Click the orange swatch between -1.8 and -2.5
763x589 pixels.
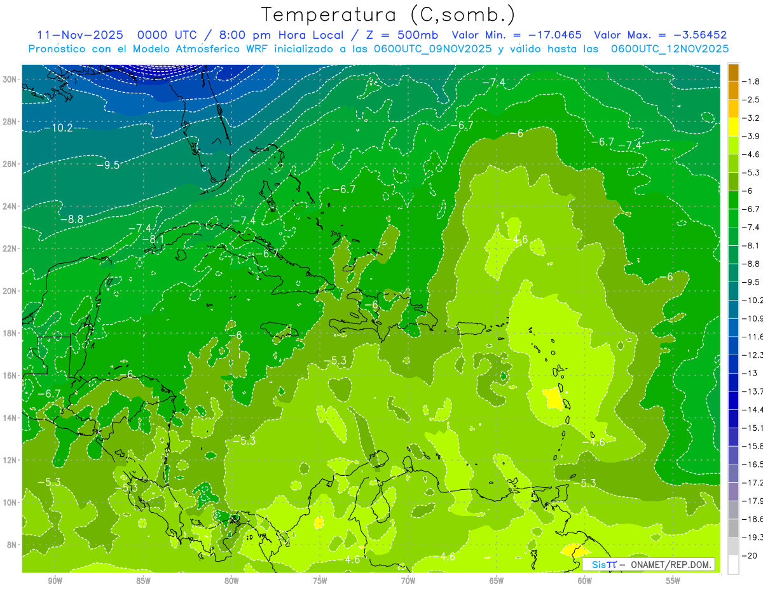pyautogui.click(x=733, y=91)
